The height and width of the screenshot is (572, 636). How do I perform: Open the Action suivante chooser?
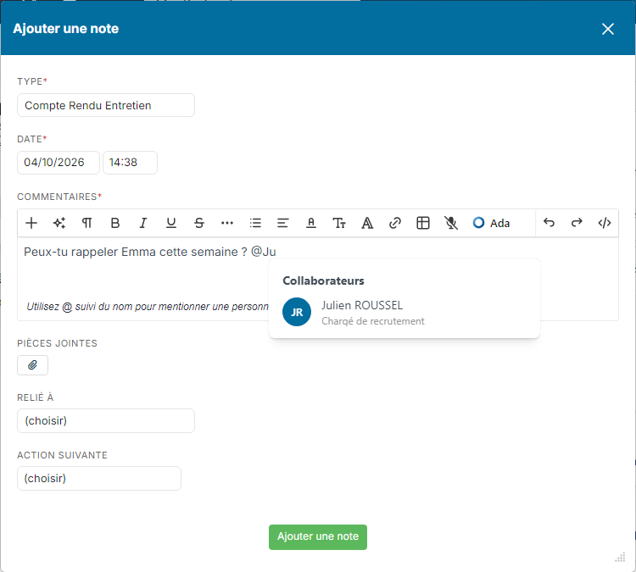pyautogui.click(x=99, y=478)
